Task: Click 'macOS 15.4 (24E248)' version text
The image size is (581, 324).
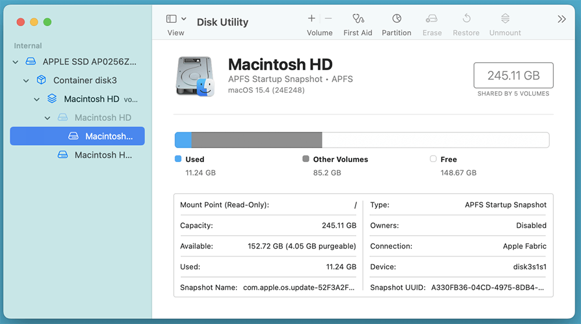Action: tap(267, 91)
